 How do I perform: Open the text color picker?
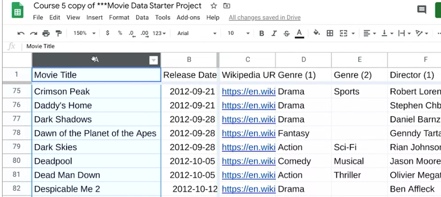[300, 34]
